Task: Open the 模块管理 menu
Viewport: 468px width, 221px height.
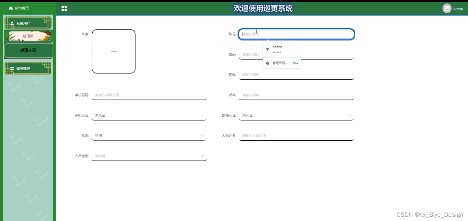Action: 28,68
